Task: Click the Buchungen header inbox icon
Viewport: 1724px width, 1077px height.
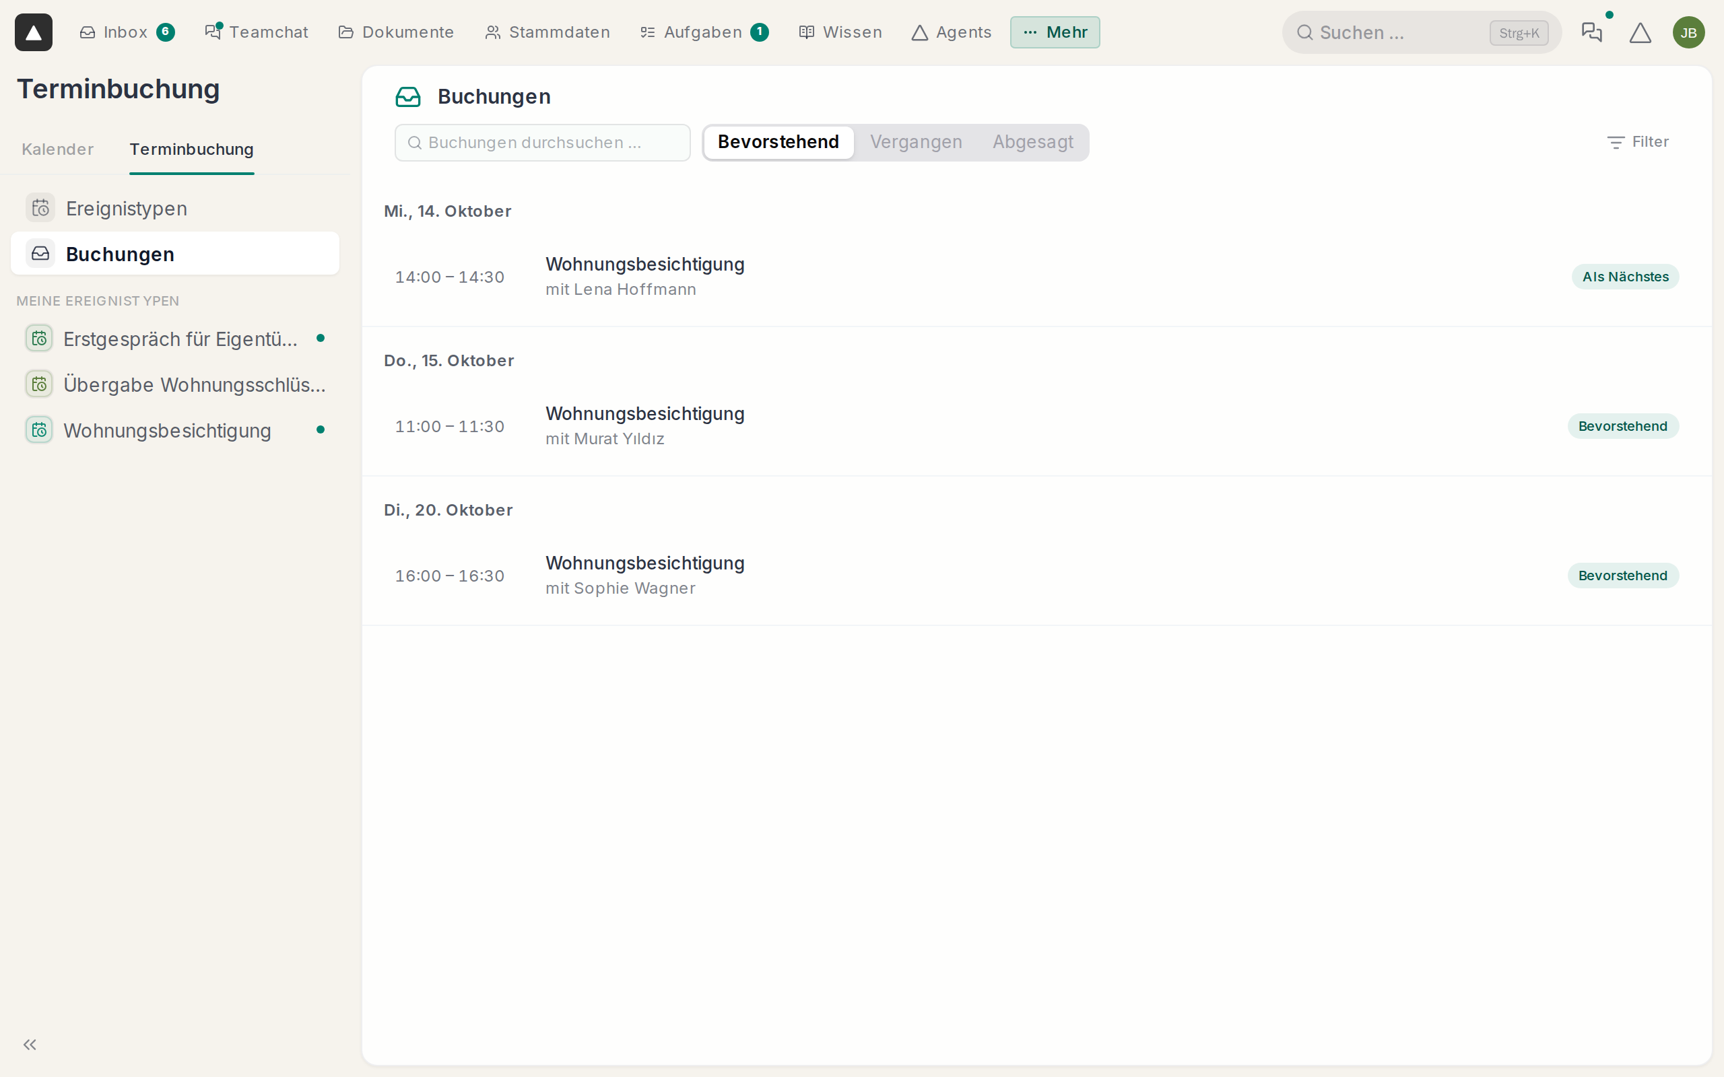Action: pyautogui.click(x=408, y=97)
